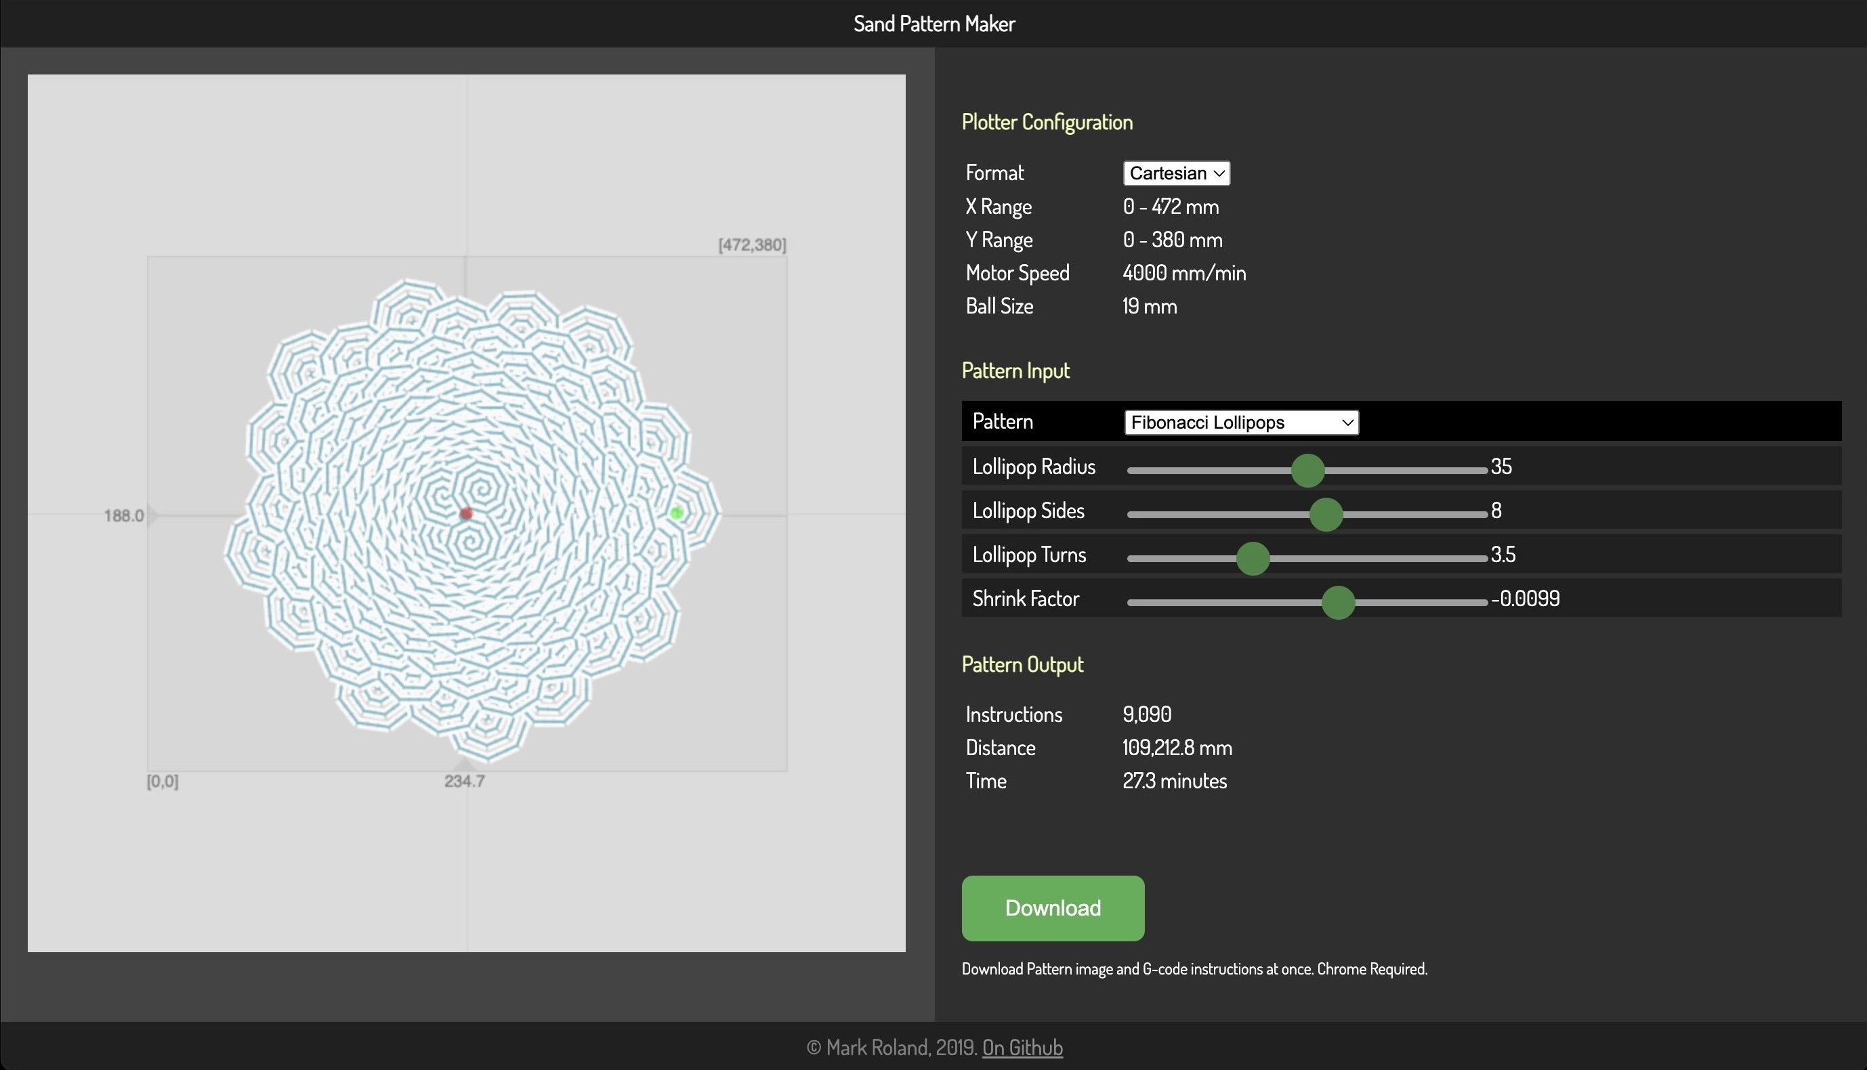Click the Lollipop Sides slider handle
Screen dimensions: 1867x1070
(1326, 515)
